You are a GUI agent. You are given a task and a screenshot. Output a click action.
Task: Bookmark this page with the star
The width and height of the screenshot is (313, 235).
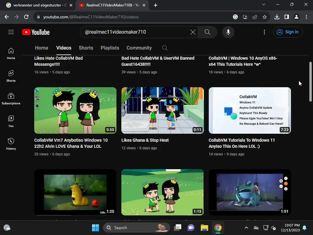pyautogui.click(x=264, y=17)
